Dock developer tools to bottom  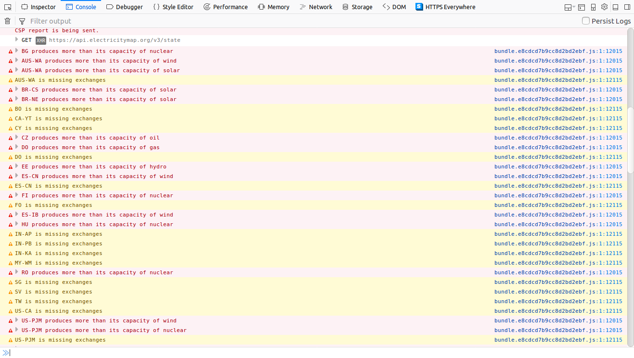pyautogui.click(x=616, y=7)
